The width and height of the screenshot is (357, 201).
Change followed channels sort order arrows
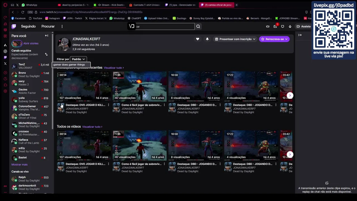46,54
